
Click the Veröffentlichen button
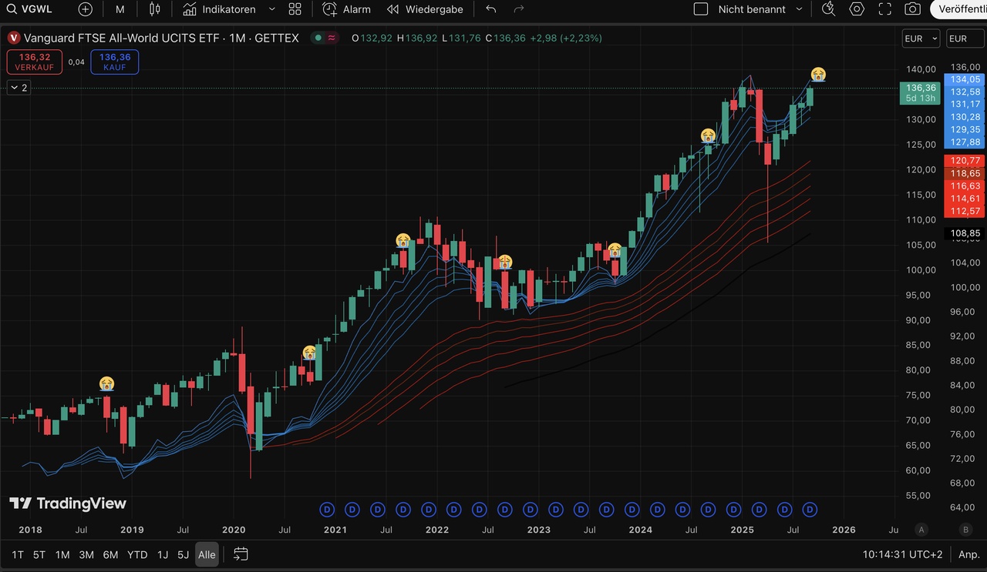coord(958,9)
